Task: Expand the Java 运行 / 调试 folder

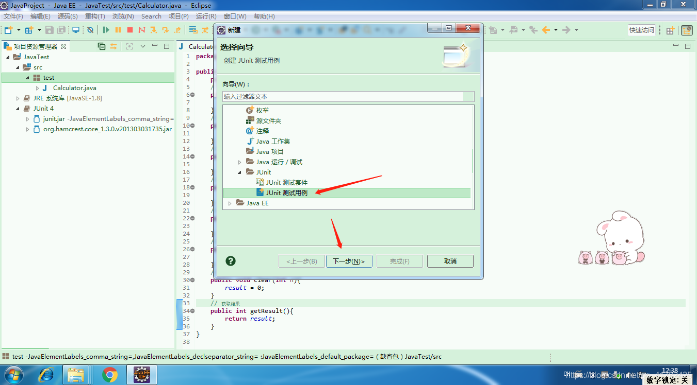Action: (239, 162)
